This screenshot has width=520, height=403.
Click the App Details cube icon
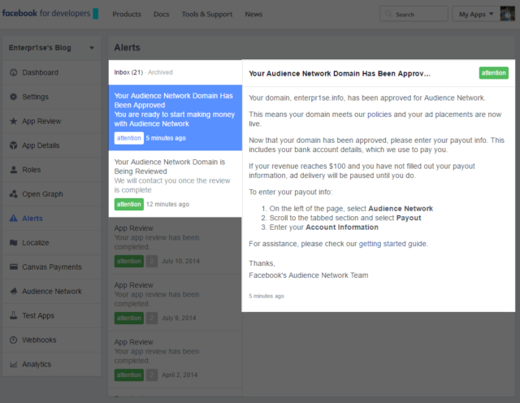pos(14,145)
